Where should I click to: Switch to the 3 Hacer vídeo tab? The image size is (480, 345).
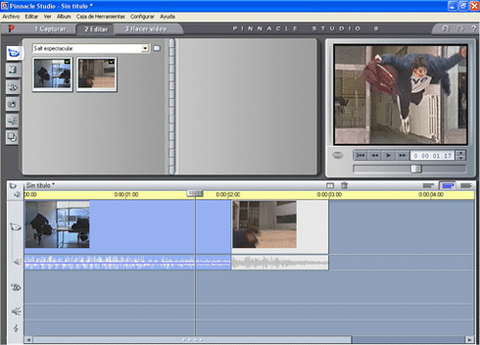click(x=146, y=29)
